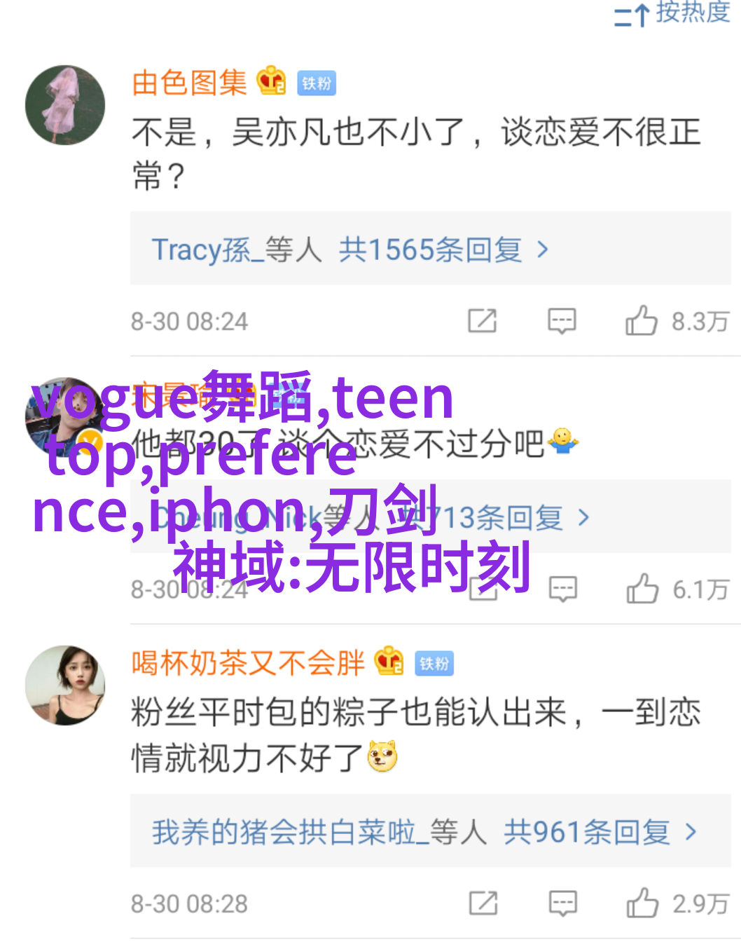Tap the crown badge beside 由色图集
Screen dimensions: 741x949
272,81
